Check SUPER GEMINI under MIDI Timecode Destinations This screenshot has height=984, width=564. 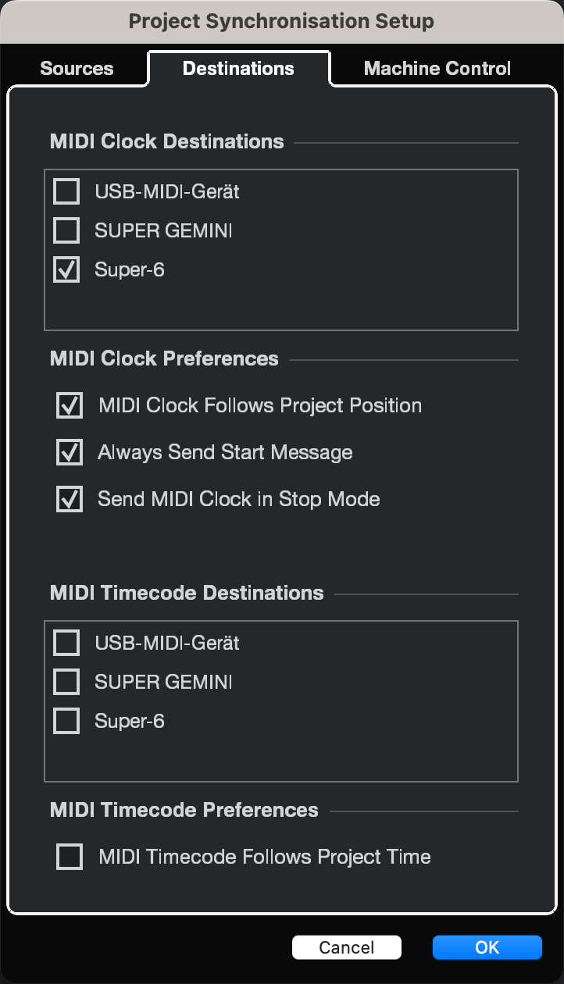click(x=66, y=681)
